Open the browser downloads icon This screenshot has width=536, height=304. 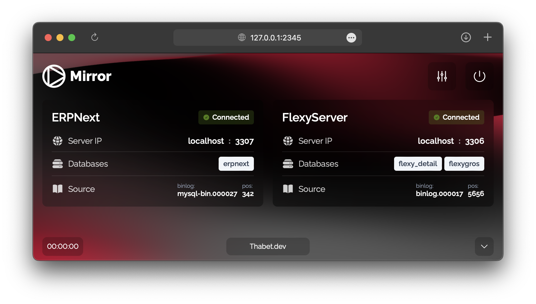coord(466,37)
